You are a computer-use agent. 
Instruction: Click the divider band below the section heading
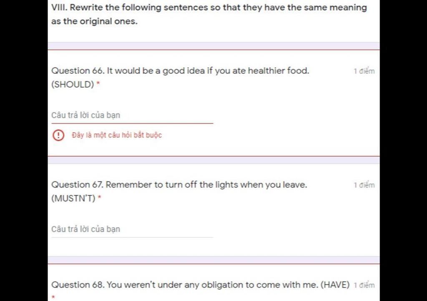point(214,46)
